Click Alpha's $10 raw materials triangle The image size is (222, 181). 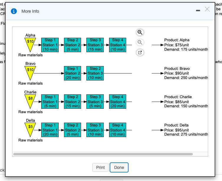(30, 44)
